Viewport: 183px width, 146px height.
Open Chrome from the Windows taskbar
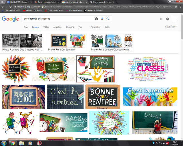tap(13, 143)
